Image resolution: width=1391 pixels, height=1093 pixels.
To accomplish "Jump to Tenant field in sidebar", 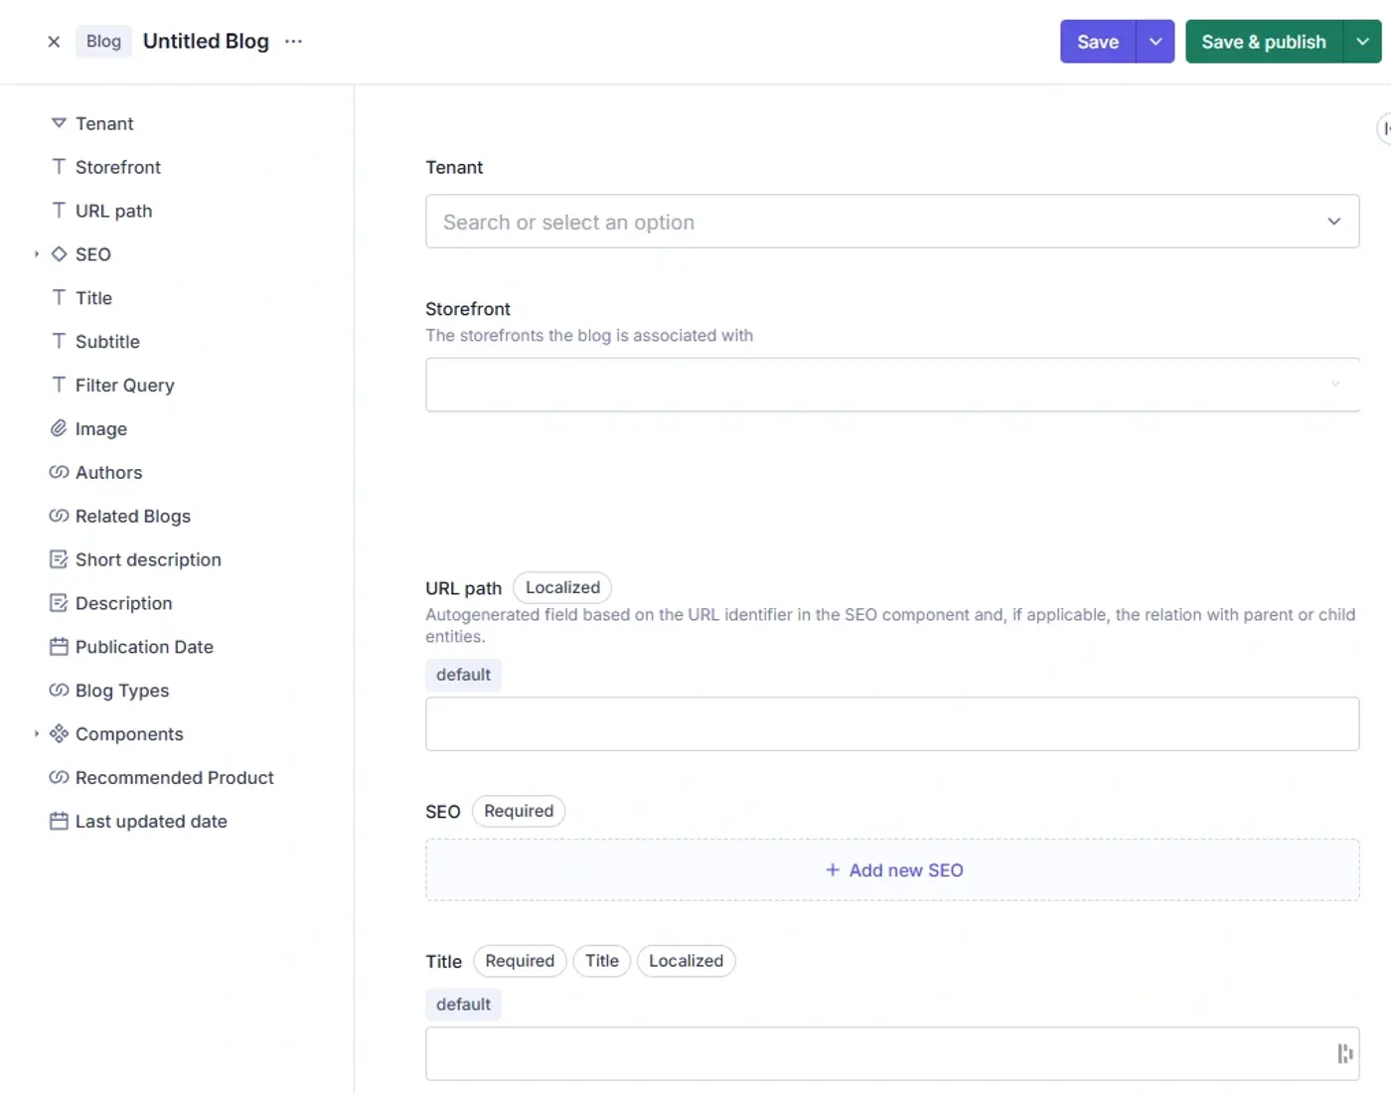I will click(x=104, y=123).
